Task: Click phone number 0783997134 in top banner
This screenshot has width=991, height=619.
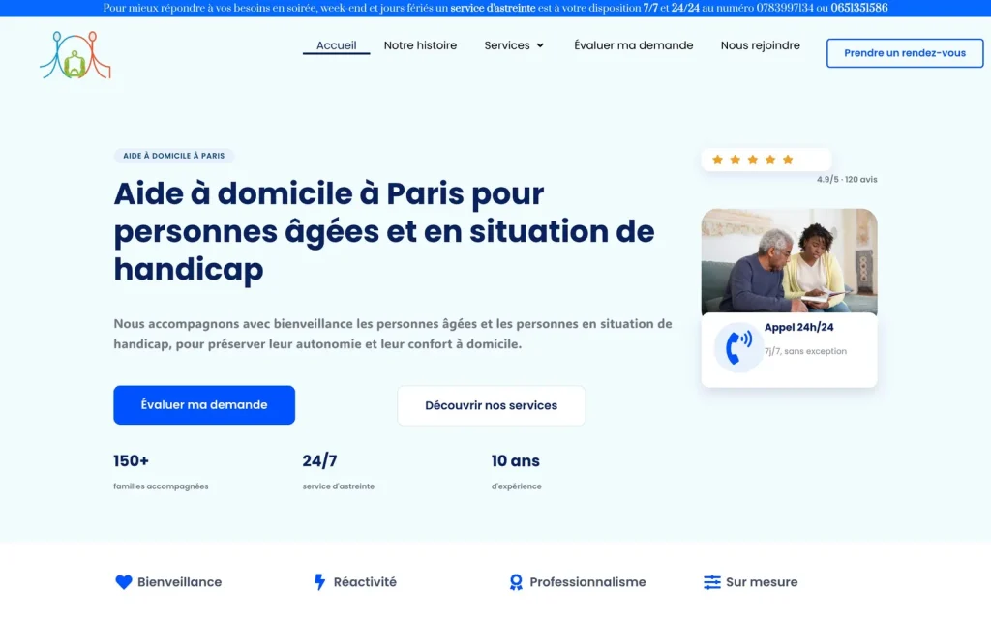Action: [x=785, y=8]
